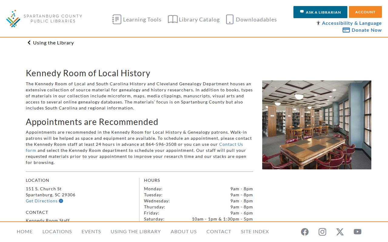Open Contact in the footer navigation
The height and width of the screenshot is (242, 388).
tap(219, 231)
